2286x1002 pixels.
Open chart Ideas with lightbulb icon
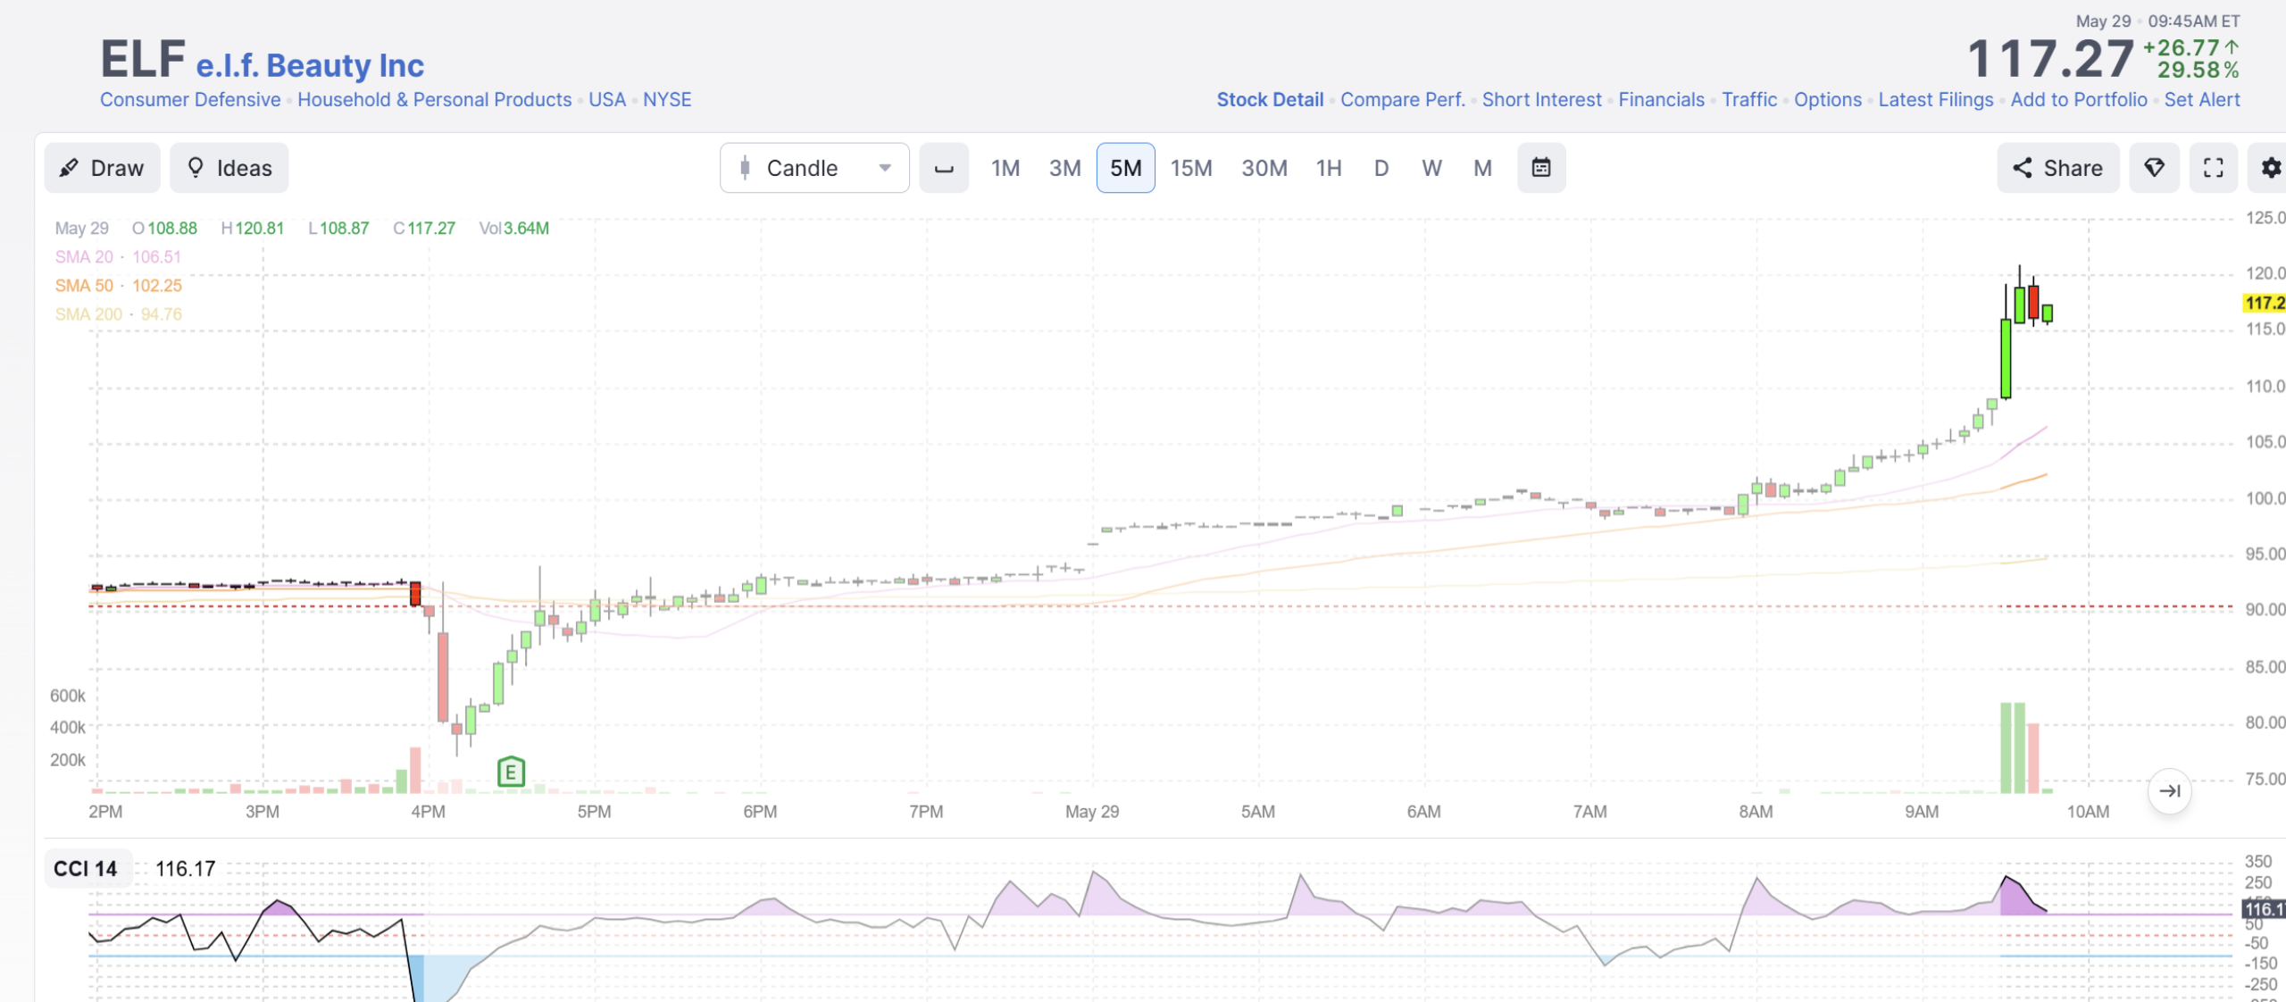tap(229, 168)
